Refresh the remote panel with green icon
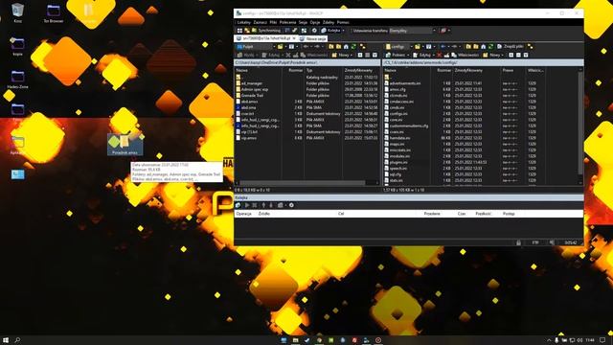Image resolution: width=613 pixels, height=345 pixels. 490,47
